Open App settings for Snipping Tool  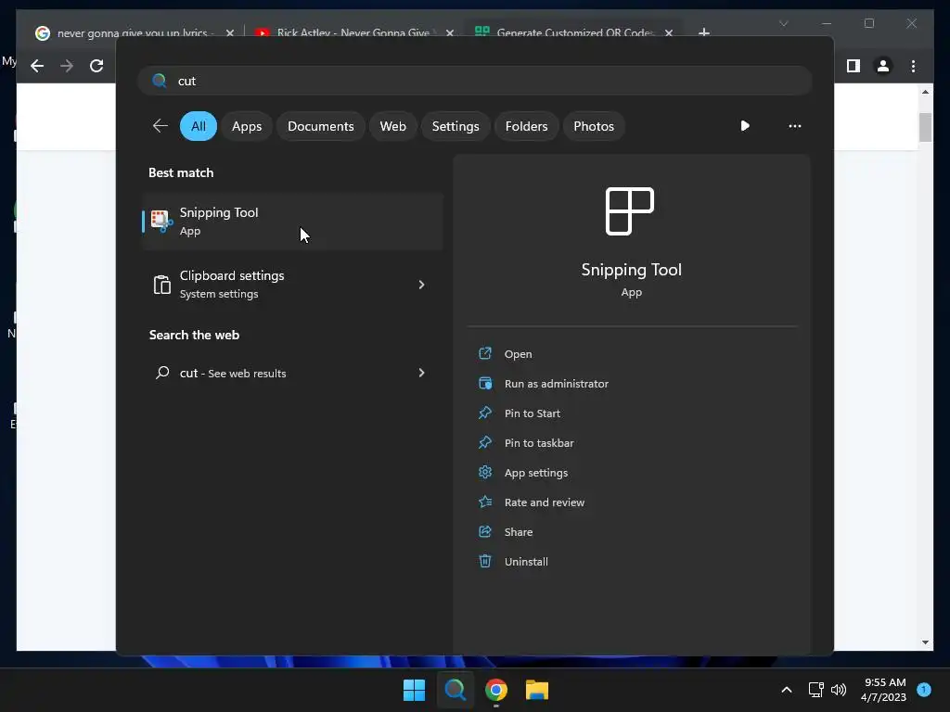tap(535, 473)
